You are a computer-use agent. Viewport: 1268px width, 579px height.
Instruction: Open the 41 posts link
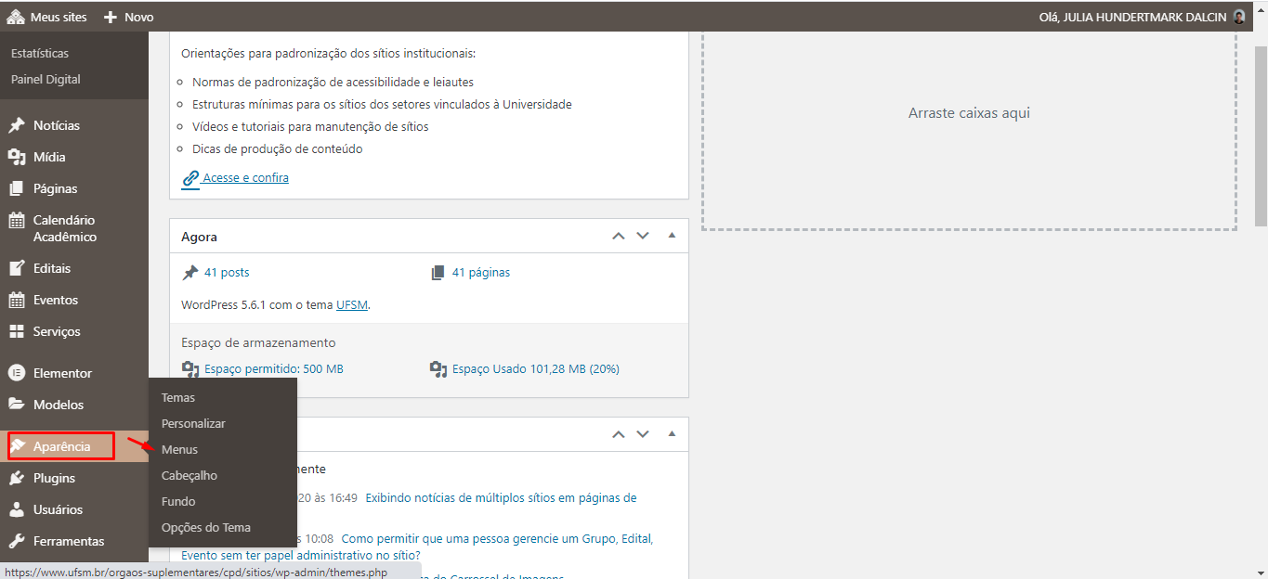click(227, 272)
